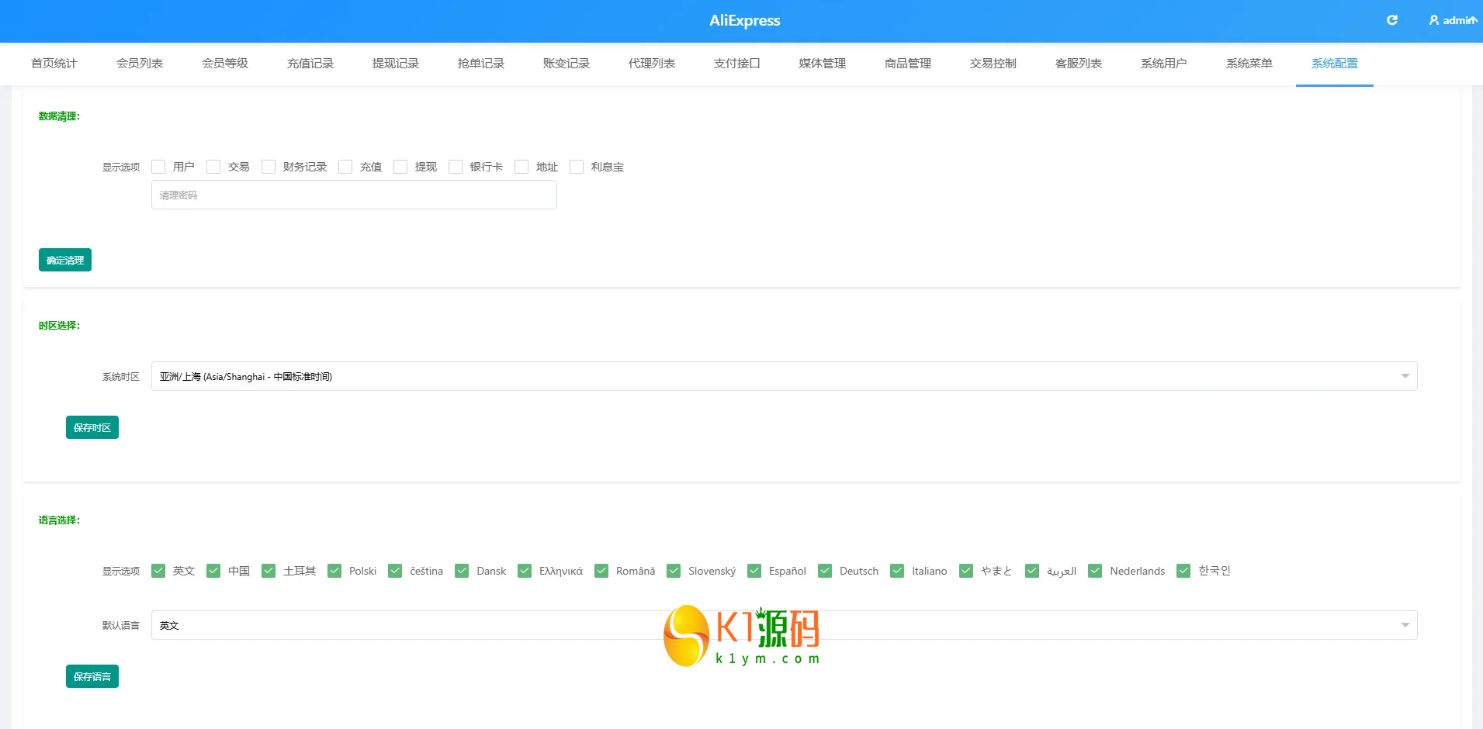Click the active 系统配置 tab
Viewport: 1483px width, 729px height.
coord(1335,64)
